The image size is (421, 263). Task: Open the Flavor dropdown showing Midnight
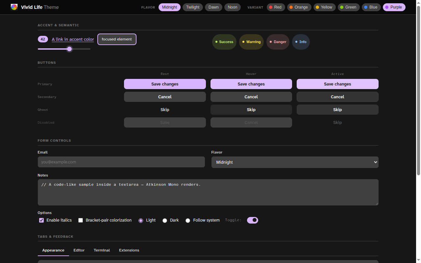(x=295, y=162)
